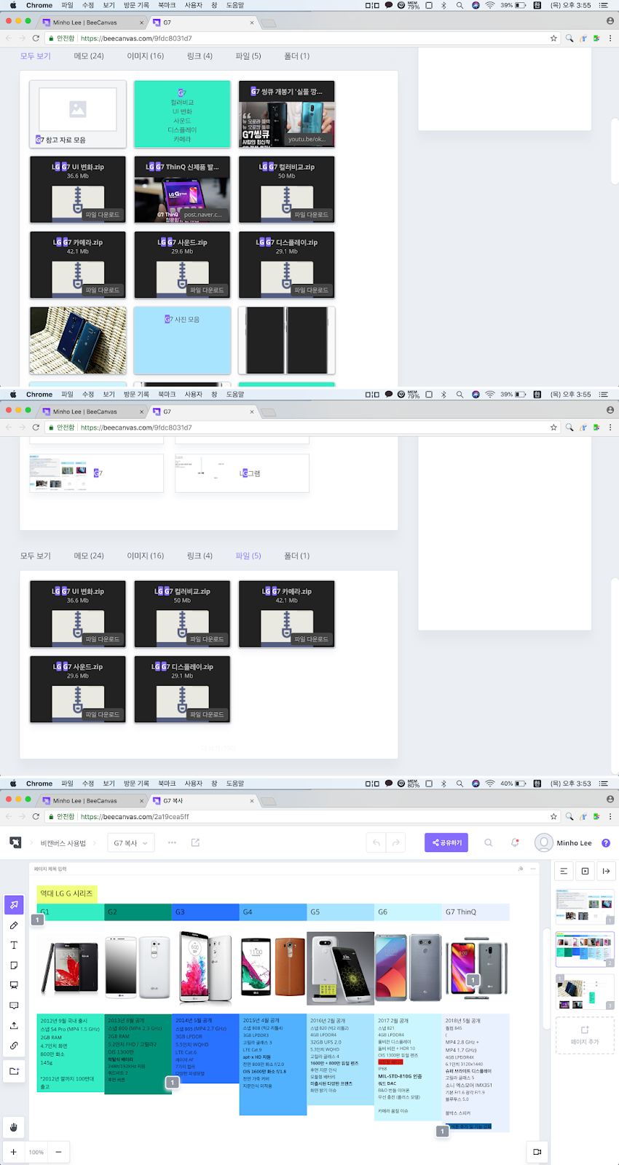Viewport: 619px width, 1165px height.
Task: Redo the canvas action
Action: point(395,842)
